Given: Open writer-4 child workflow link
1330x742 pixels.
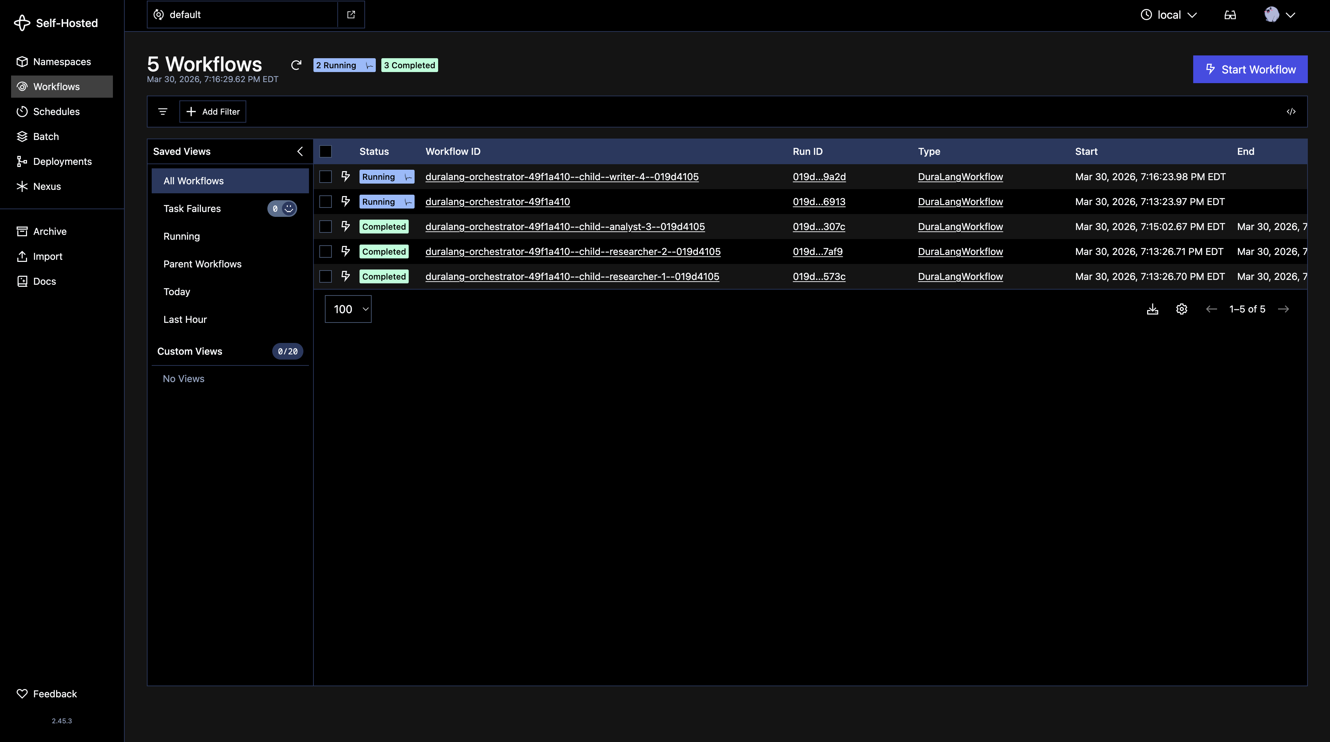Looking at the screenshot, I should pyautogui.click(x=562, y=177).
